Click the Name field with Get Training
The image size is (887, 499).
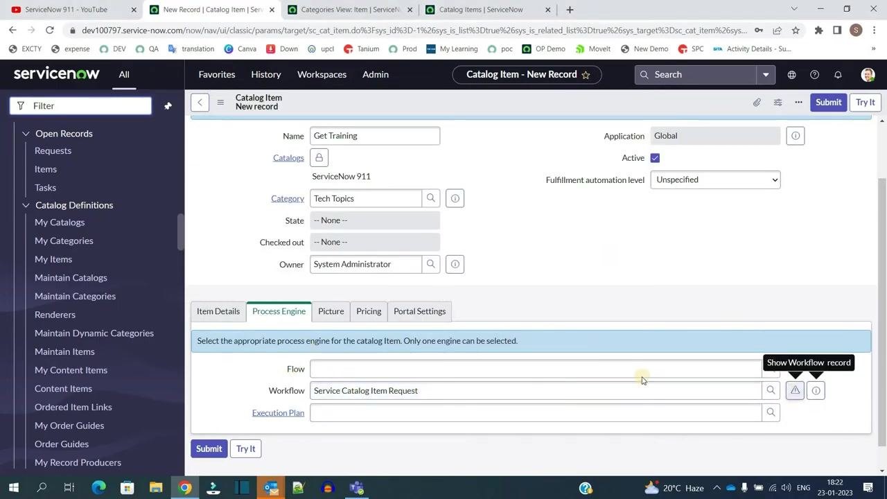point(375,136)
